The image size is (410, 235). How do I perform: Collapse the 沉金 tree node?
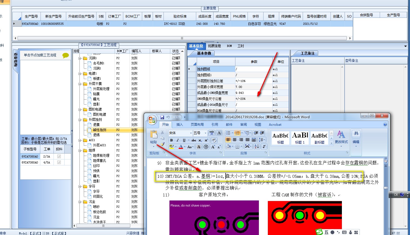tap(80, 202)
